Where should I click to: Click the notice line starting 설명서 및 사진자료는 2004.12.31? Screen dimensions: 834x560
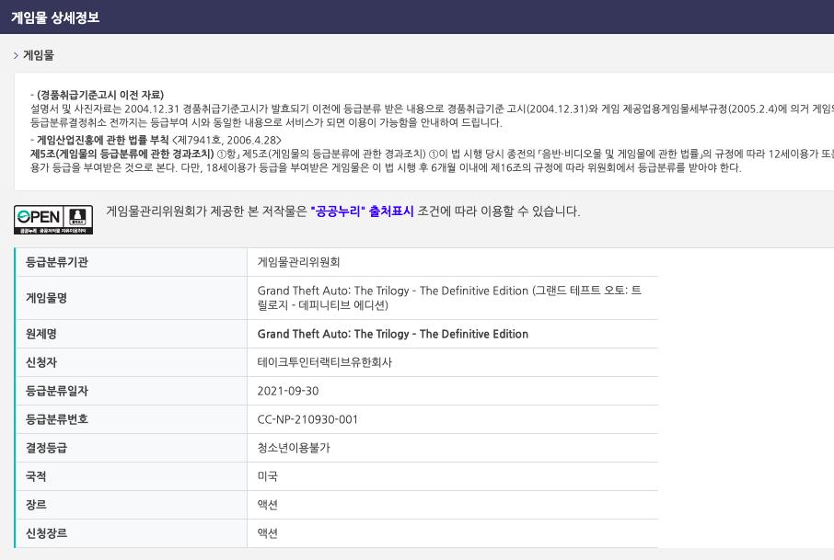(432, 109)
